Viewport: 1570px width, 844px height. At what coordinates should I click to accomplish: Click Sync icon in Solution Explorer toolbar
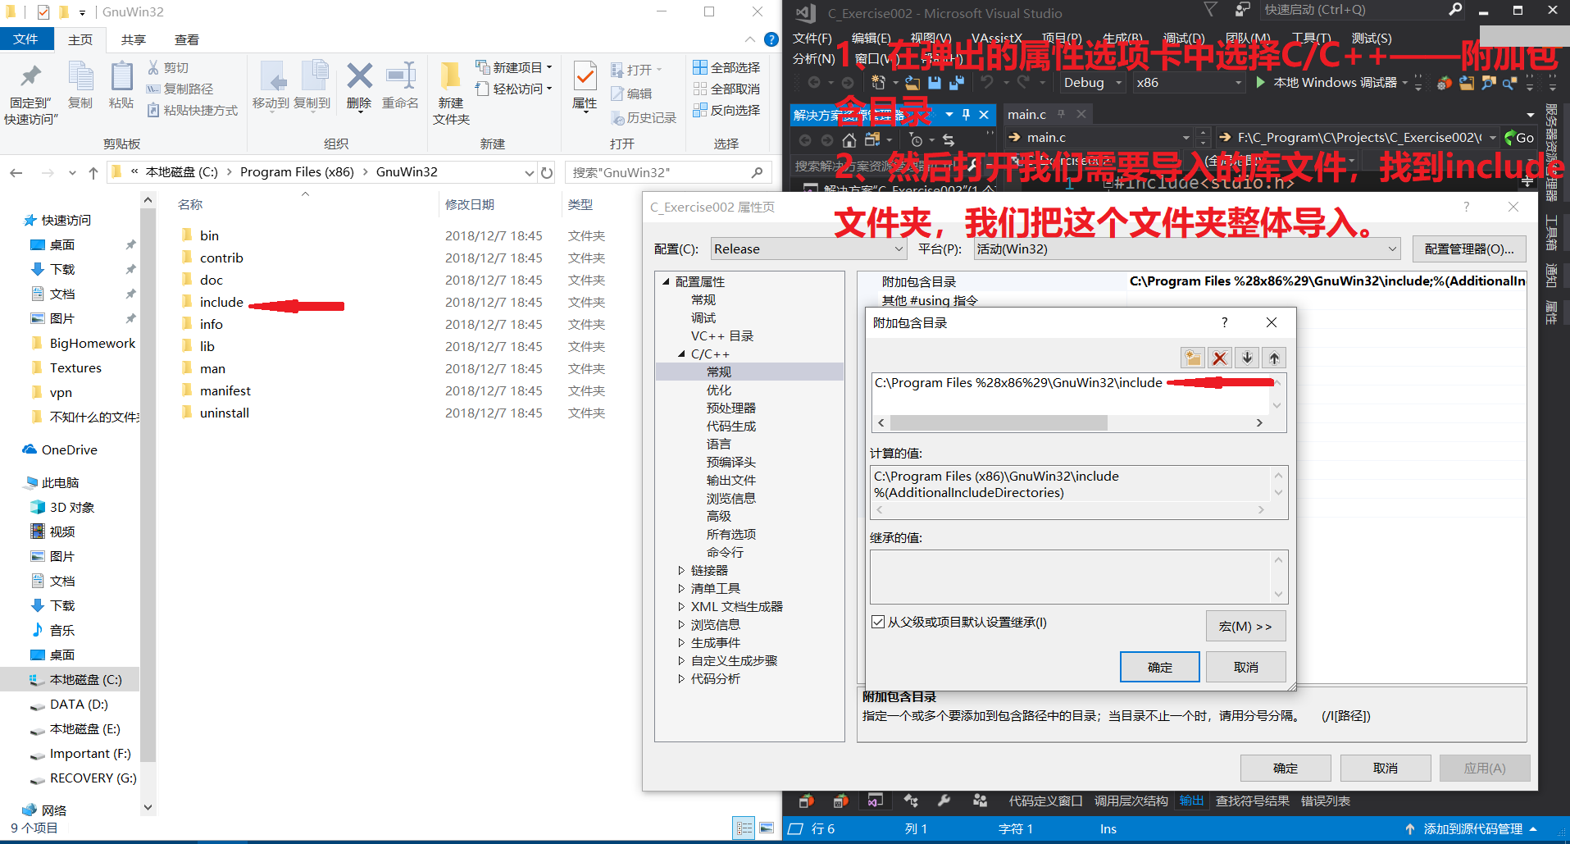tap(949, 139)
